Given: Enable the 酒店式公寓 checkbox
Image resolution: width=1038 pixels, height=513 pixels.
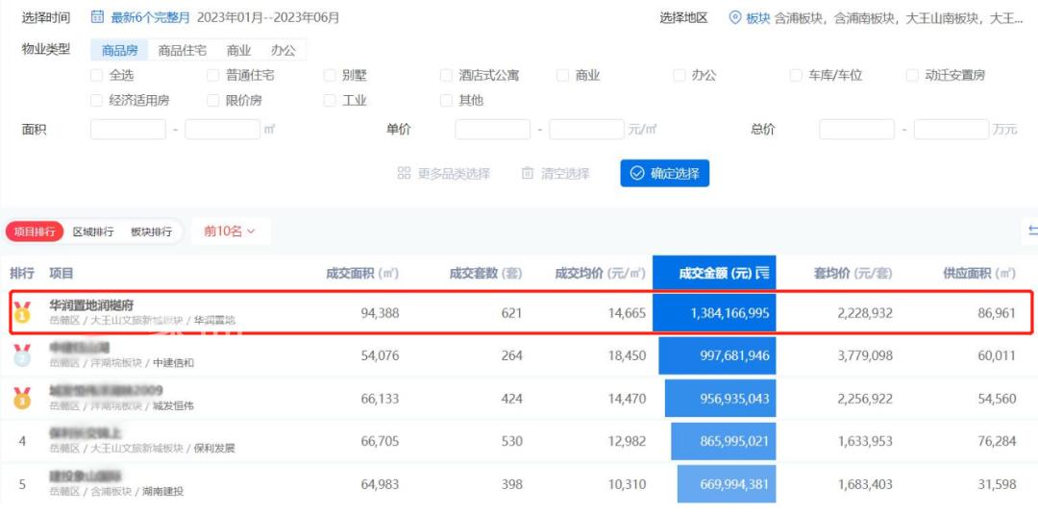Looking at the screenshot, I should pos(446,75).
